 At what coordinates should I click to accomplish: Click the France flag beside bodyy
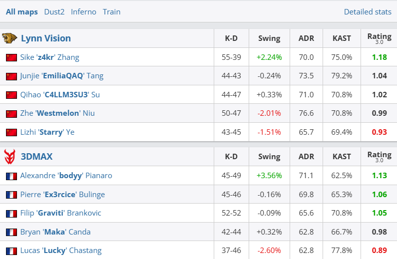click(x=11, y=176)
